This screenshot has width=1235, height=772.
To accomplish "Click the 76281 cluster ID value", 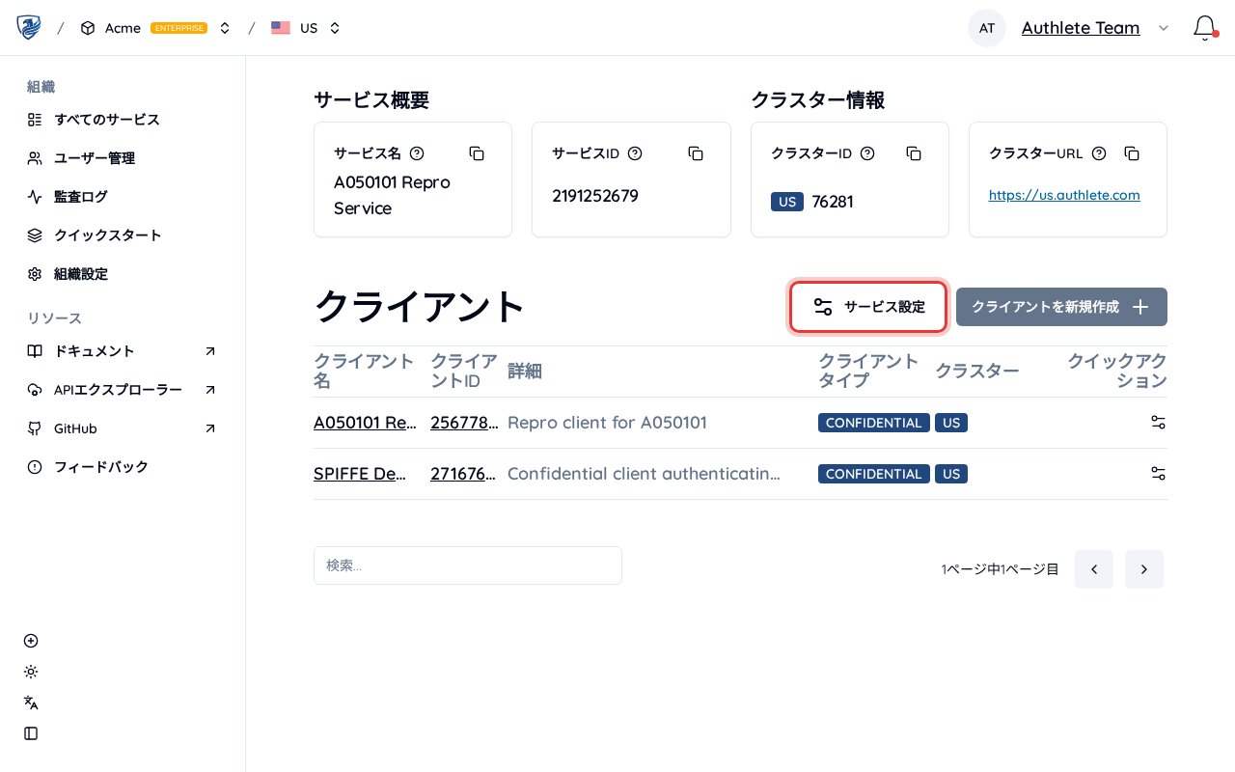I will click(833, 202).
